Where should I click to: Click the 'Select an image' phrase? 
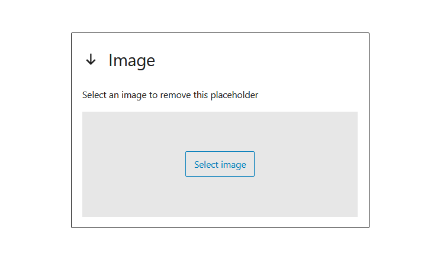(x=114, y=95)
